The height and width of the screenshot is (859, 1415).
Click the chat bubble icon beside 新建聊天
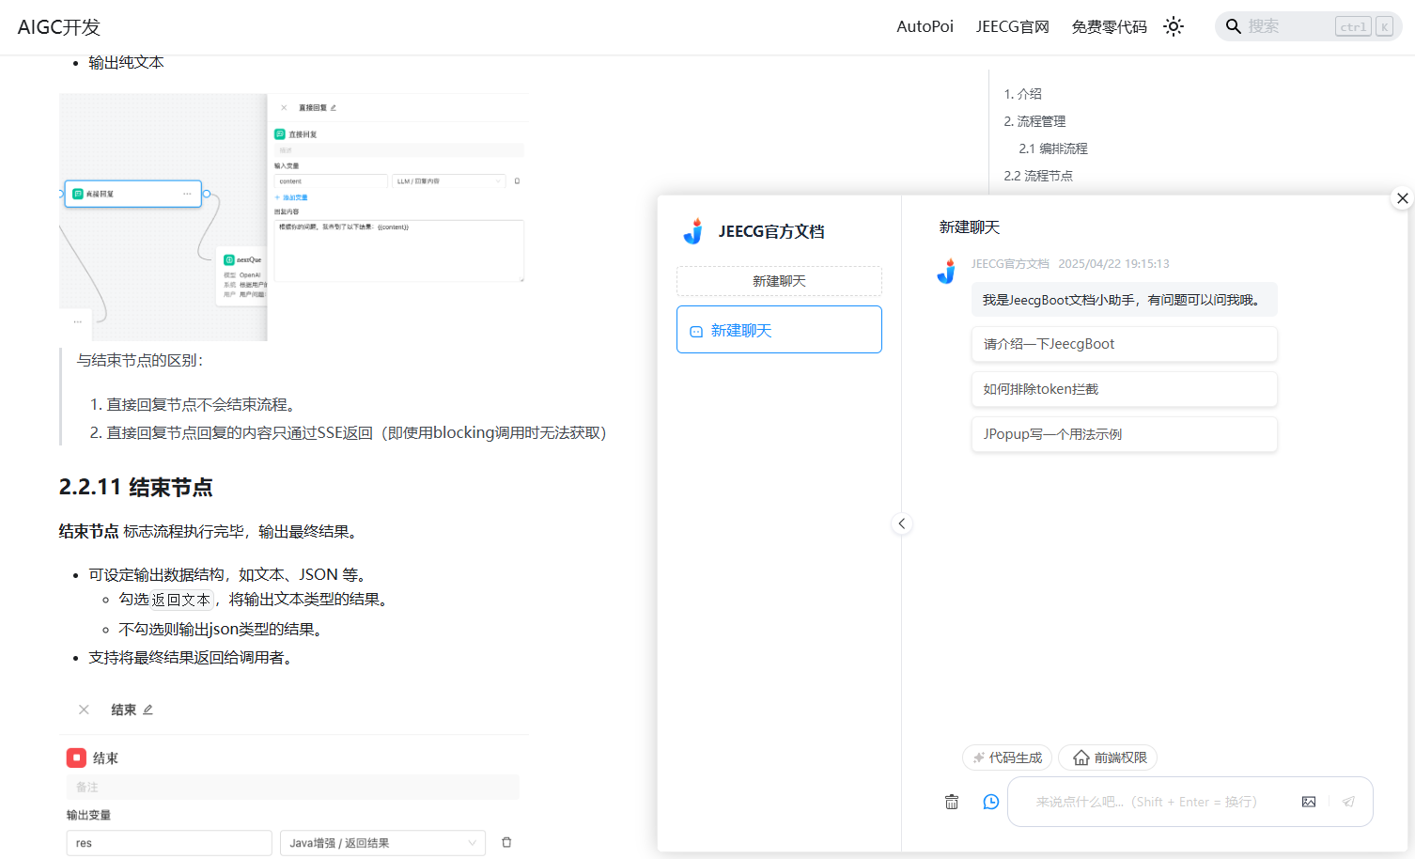coord(696,332)
